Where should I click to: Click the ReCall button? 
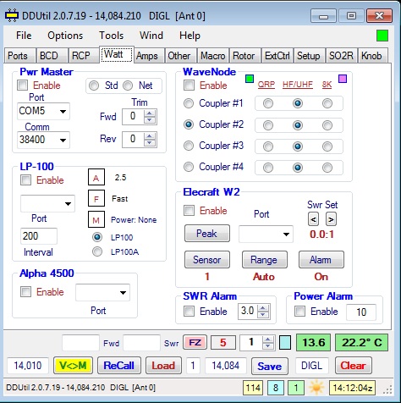(x=118, y=366)
